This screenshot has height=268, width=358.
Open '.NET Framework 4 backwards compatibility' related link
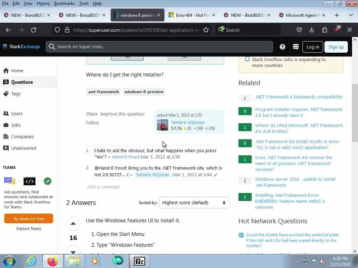click(299, 97)
